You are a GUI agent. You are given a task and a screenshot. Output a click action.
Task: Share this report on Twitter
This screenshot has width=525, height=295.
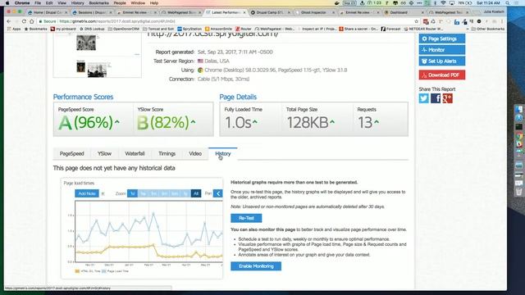[423, 98]
